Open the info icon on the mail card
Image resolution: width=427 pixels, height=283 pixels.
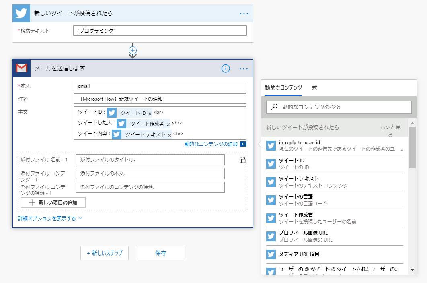point(226,68)
